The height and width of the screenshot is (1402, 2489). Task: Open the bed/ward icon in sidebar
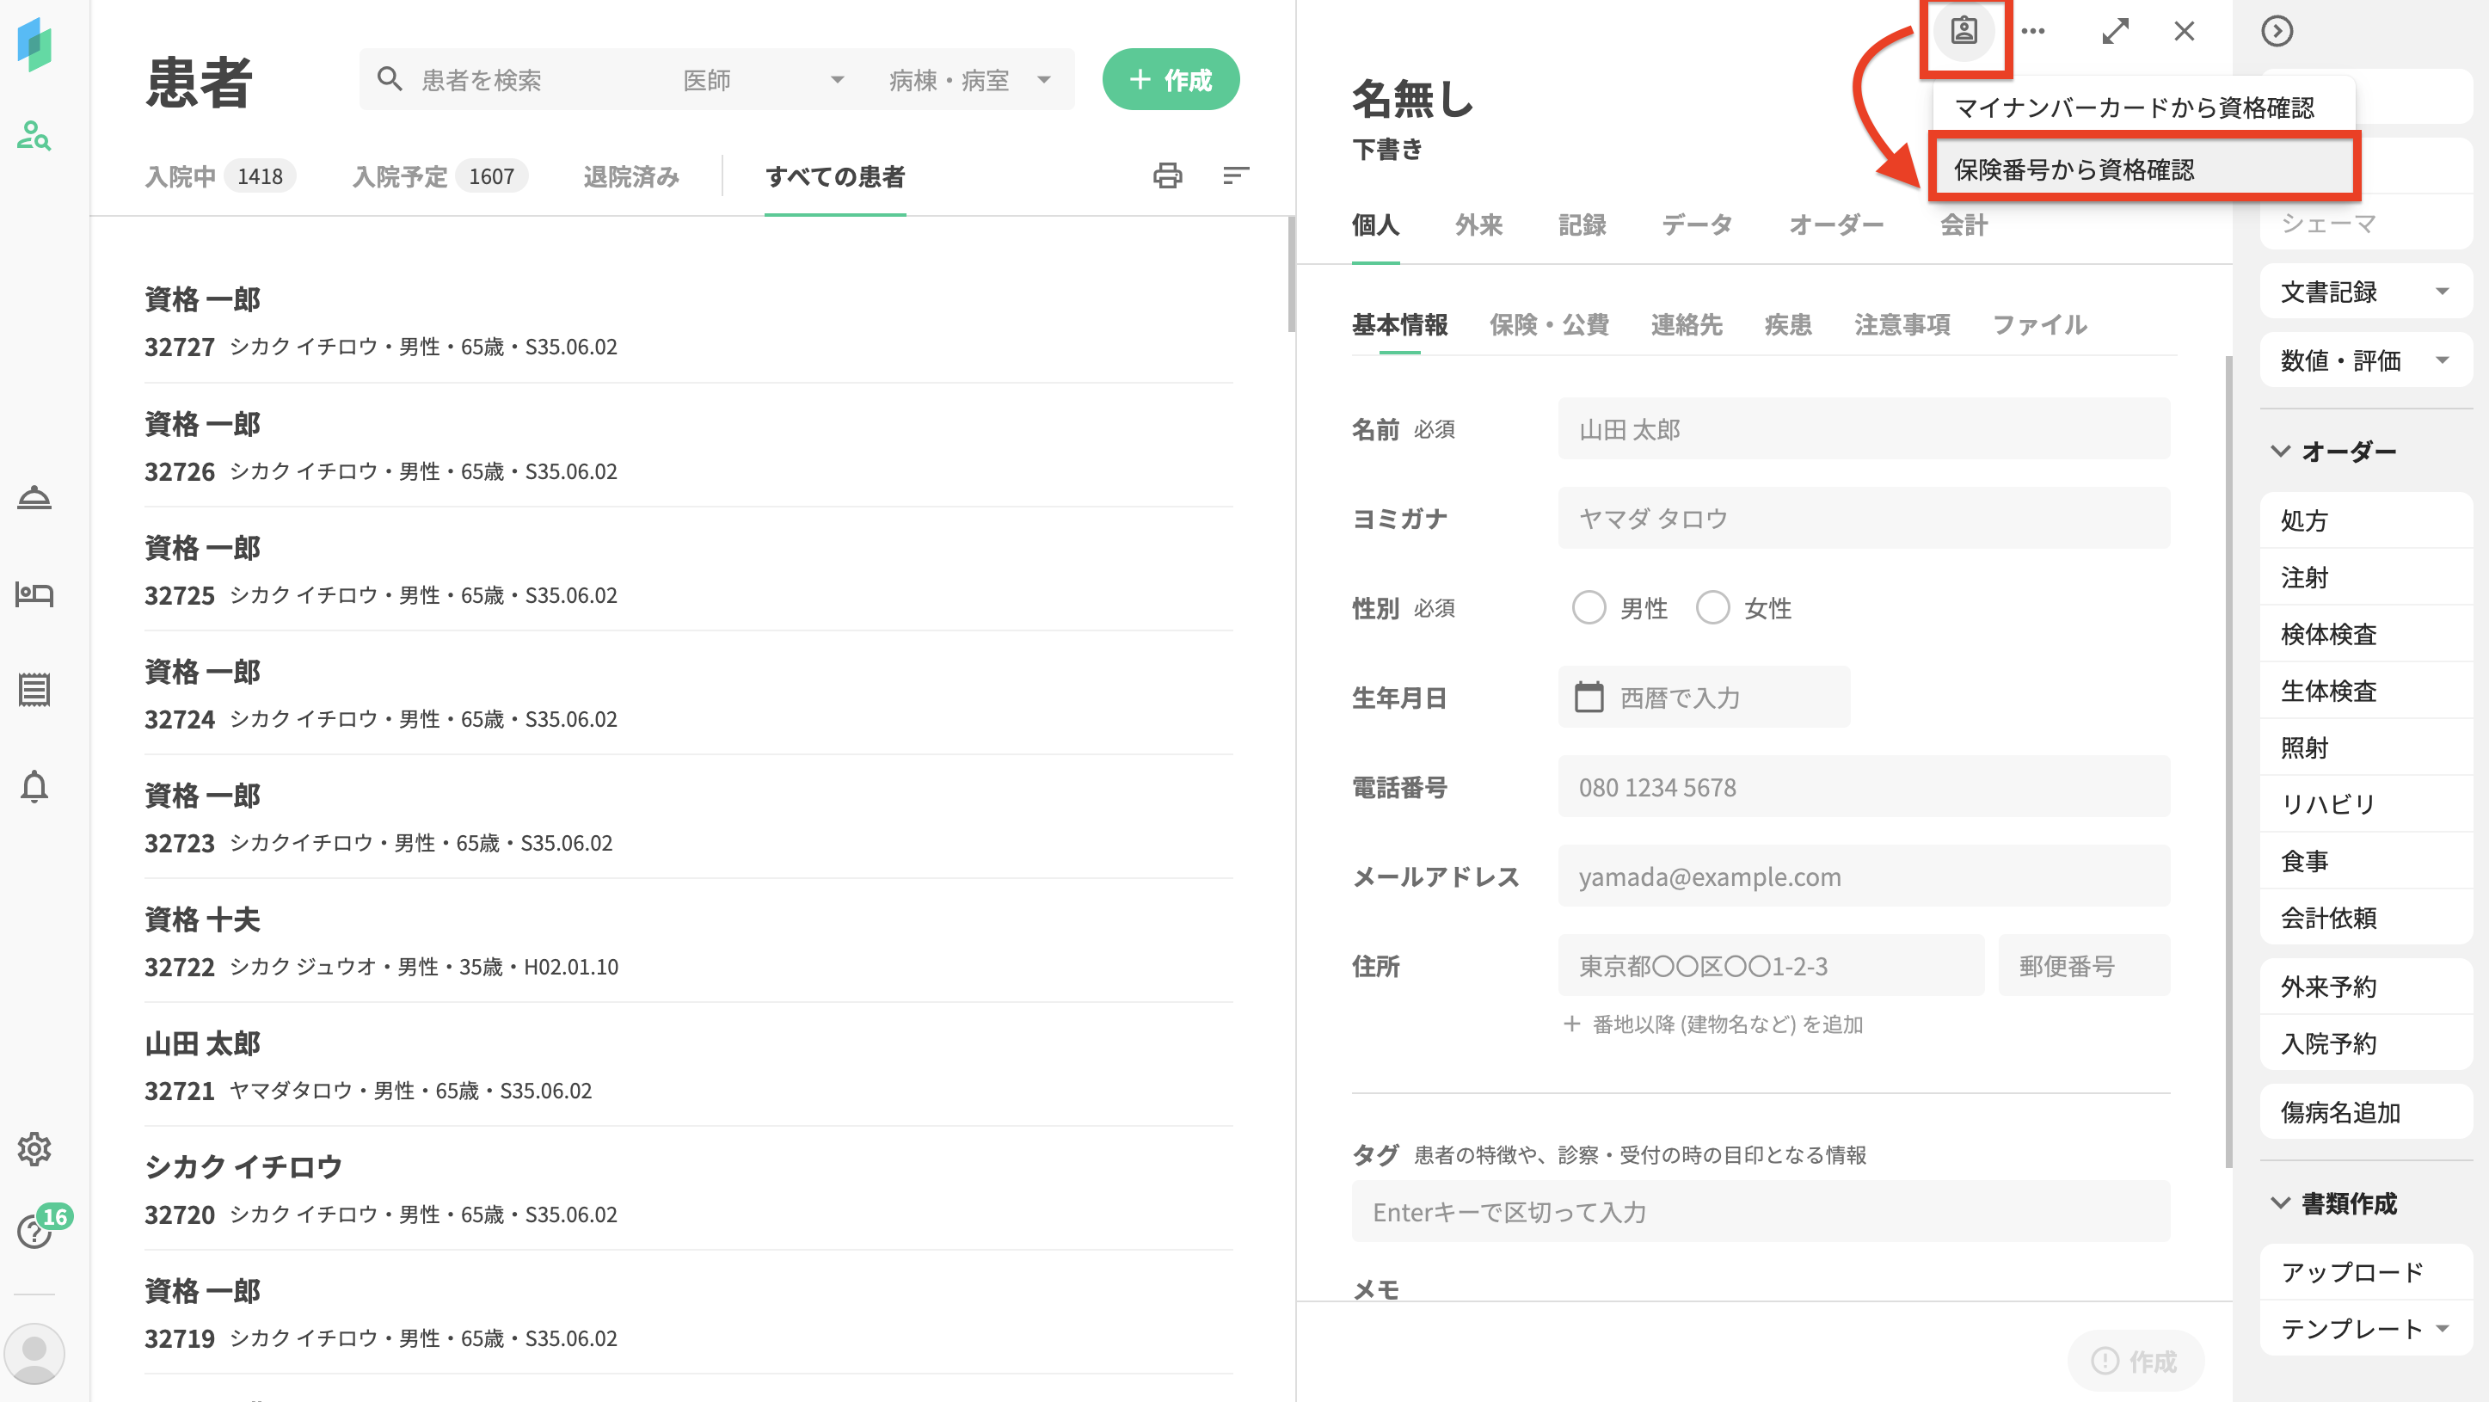(x=34, y=593)
